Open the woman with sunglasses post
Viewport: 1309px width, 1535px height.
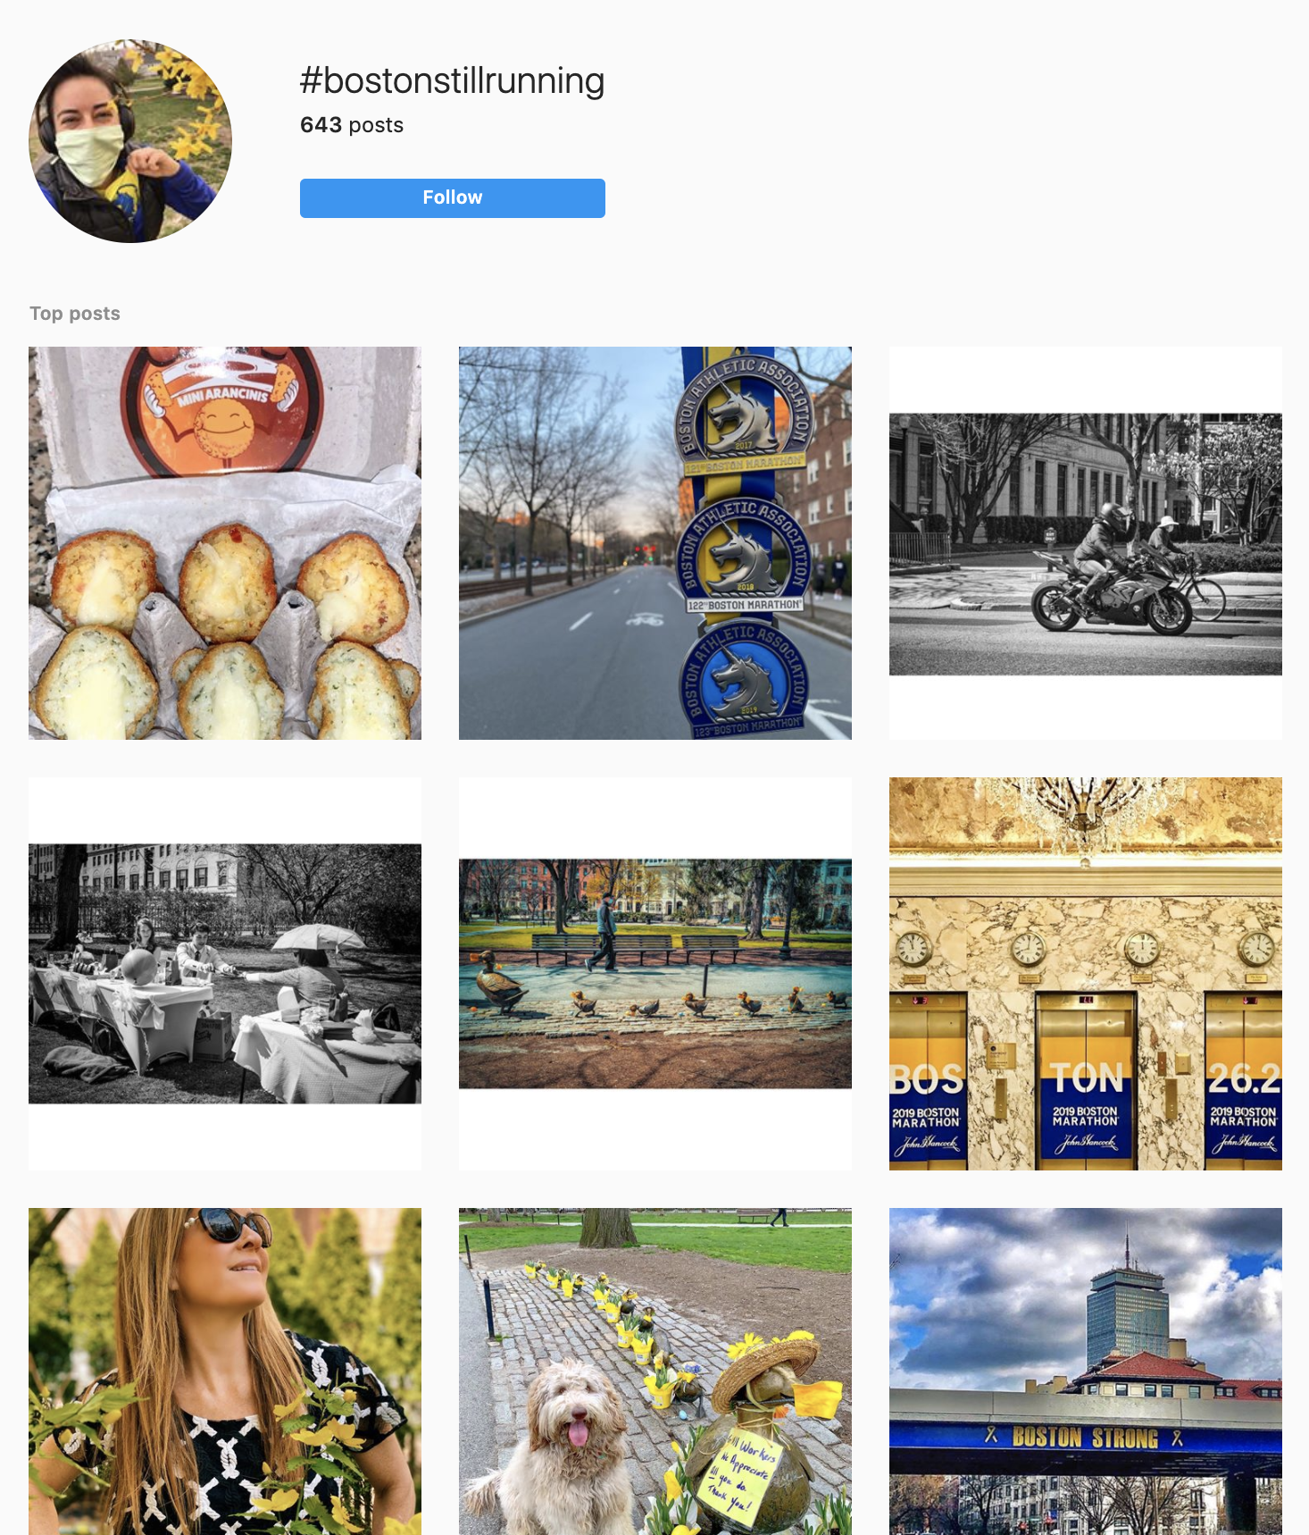click(x=225, y=1371)
